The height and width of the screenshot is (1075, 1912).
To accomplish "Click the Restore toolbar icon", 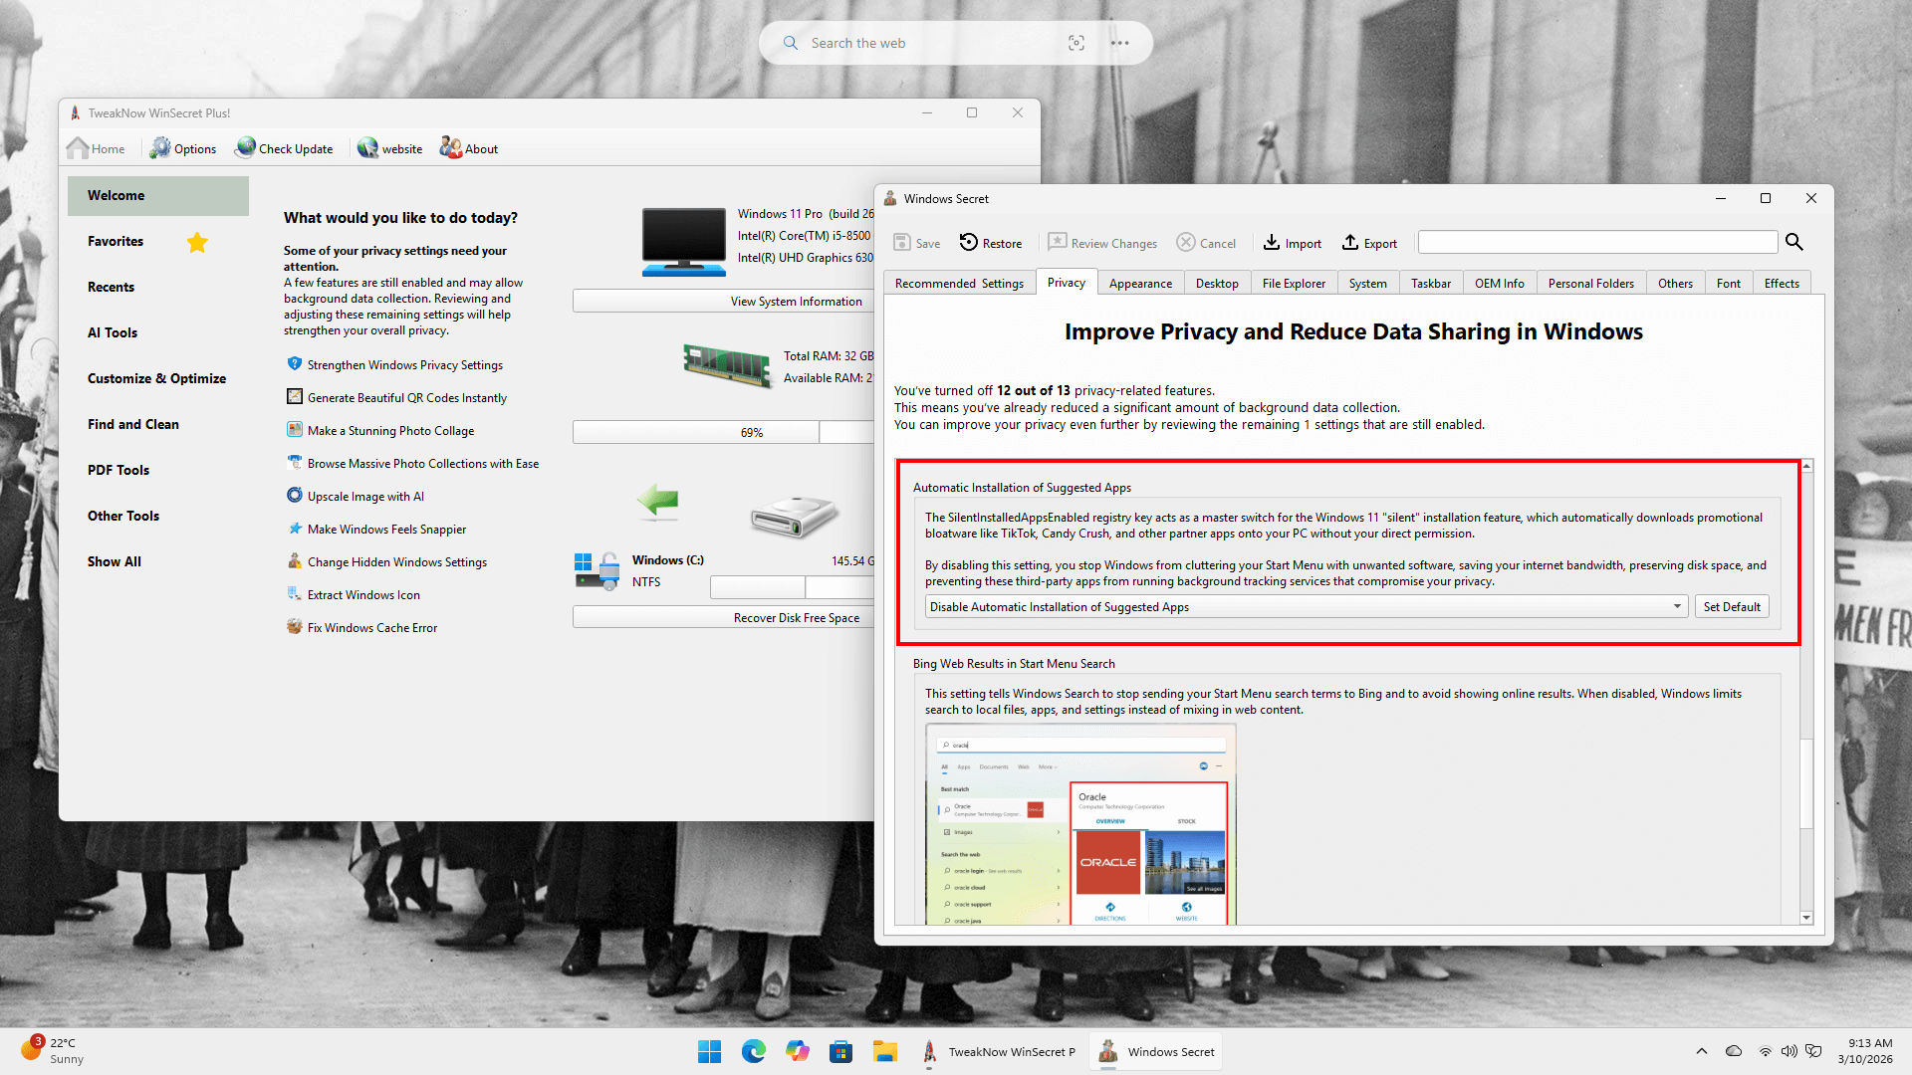I will (969, 242).
